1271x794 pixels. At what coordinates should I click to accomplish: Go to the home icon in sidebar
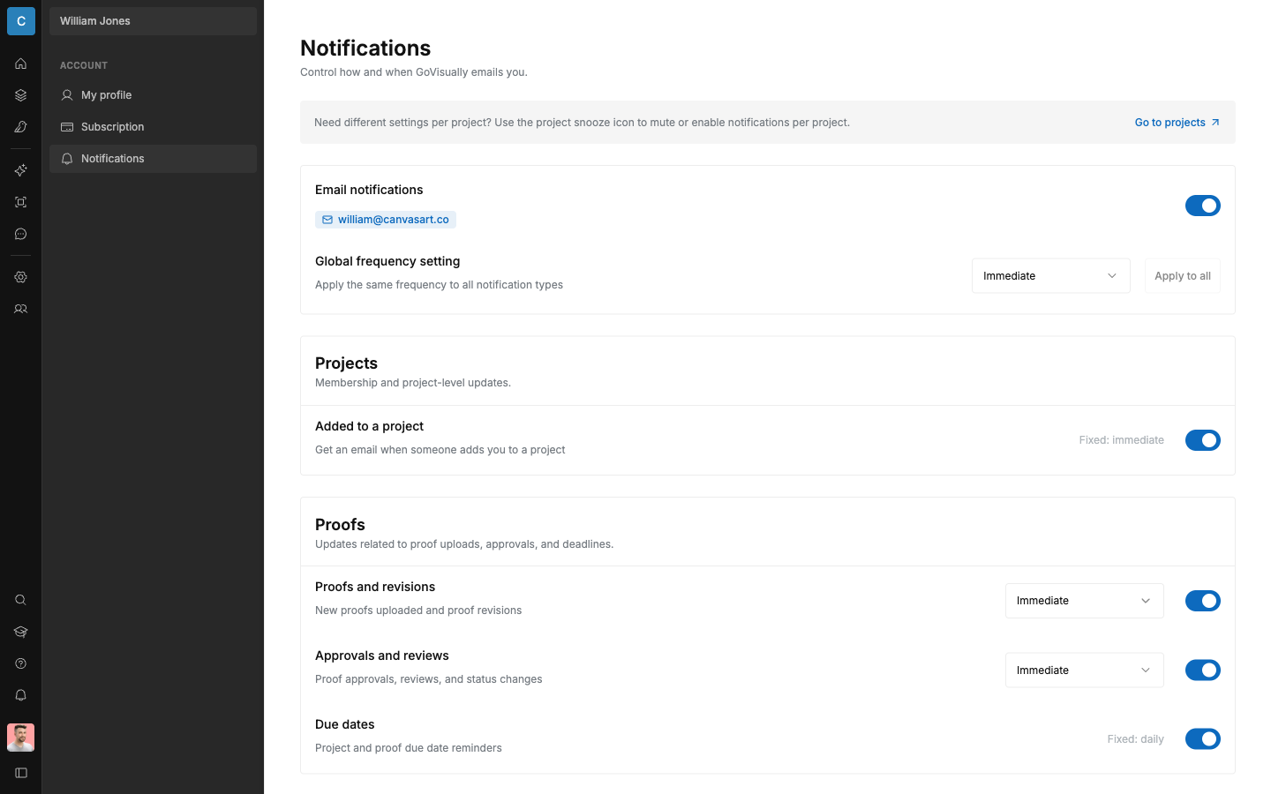[x=21, y=64]
